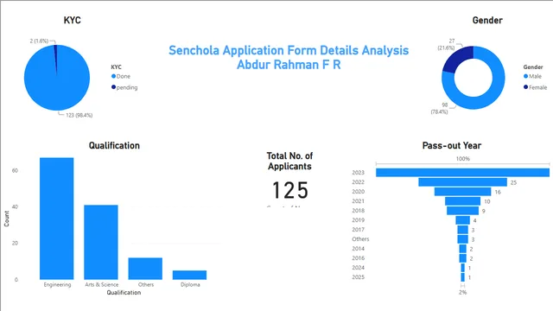The width and height of the screenshot is (553, 311).
Task: Click the 2 (1.6%) data label
Action: coord(39,41)
